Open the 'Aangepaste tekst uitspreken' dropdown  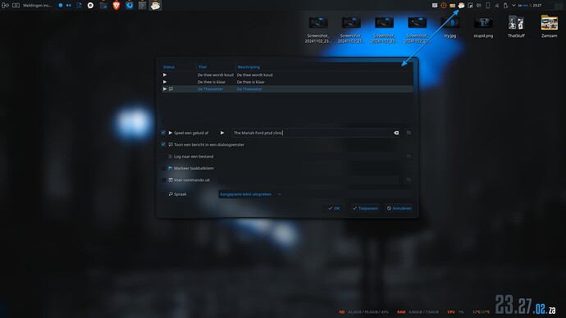pyautogui.click(x=250, y=194)
